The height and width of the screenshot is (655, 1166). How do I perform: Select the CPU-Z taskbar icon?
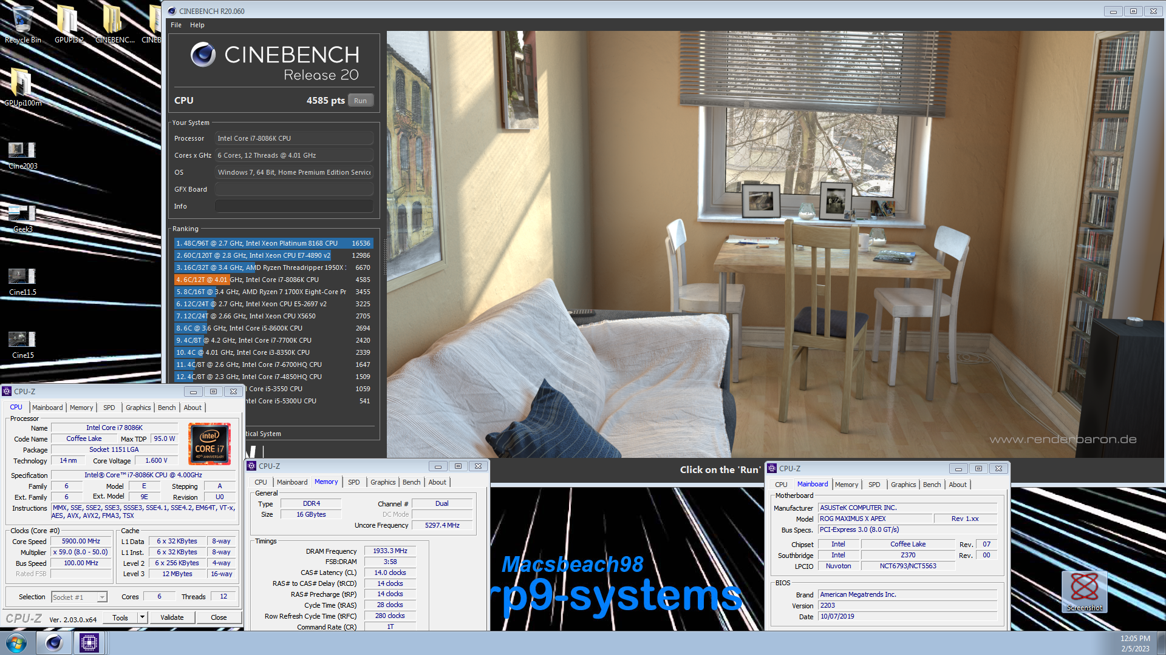[x=89, y=643]
